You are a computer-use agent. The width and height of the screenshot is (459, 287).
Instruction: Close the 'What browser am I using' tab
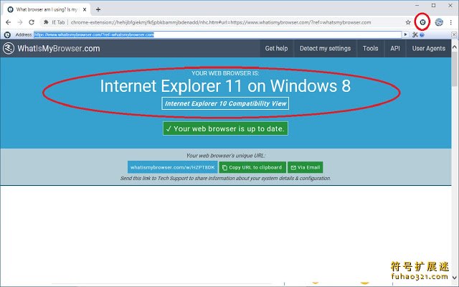pyautogui.click(x=85, y=9)
